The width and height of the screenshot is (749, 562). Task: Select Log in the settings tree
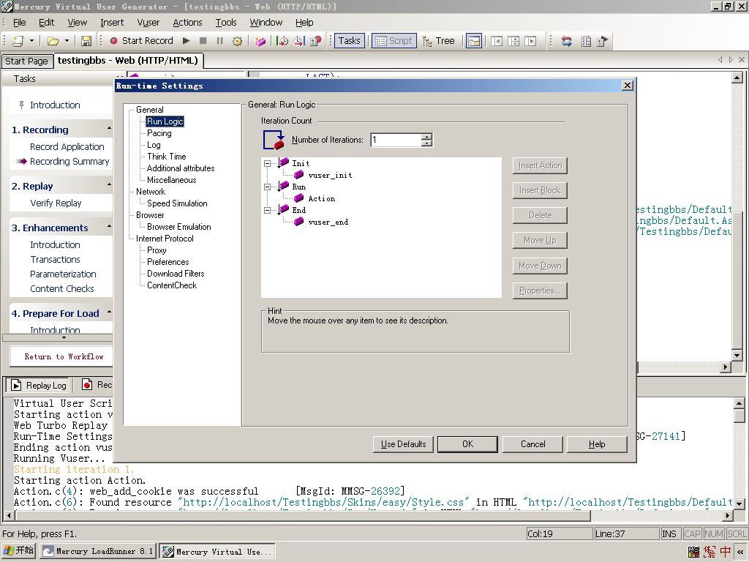coord(154,145)
